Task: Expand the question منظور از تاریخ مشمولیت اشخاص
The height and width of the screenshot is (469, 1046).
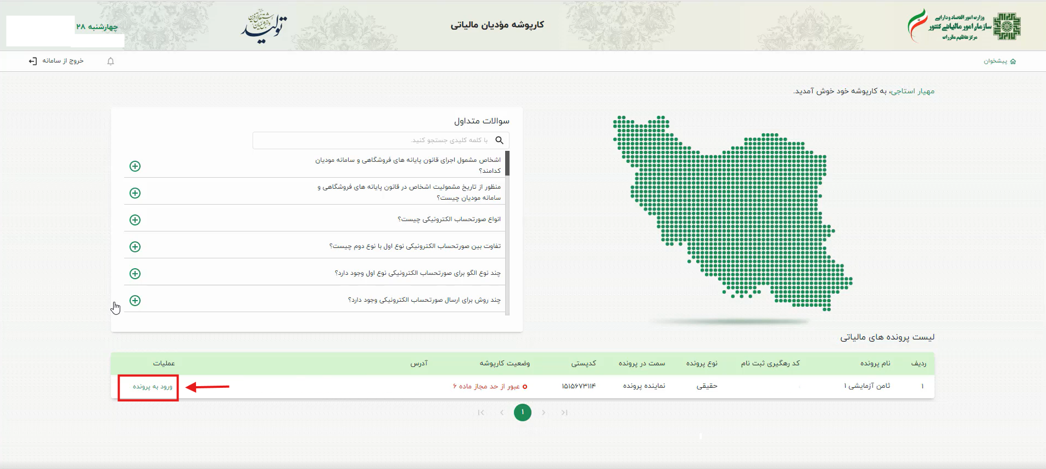Action: (135, 193)
